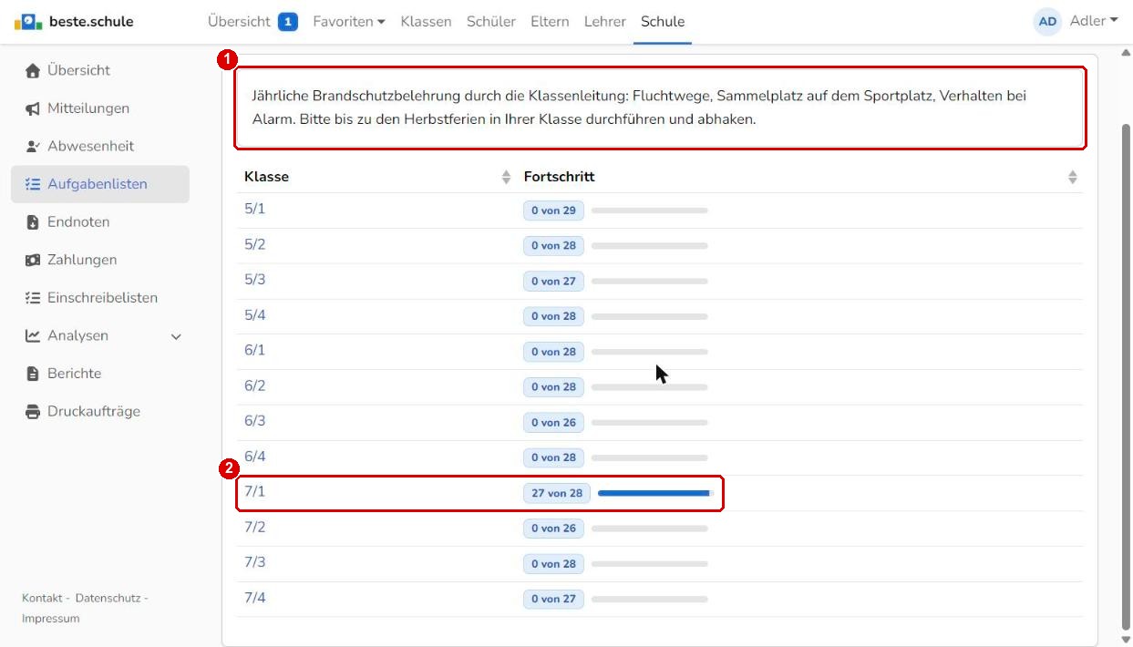
Task: Switch to the Eltern tab
Action: [550, 22]
